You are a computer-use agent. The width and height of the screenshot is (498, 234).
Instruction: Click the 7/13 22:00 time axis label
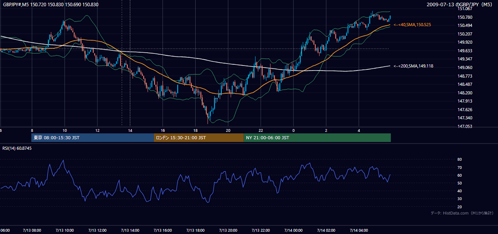(x=261, y=230)
